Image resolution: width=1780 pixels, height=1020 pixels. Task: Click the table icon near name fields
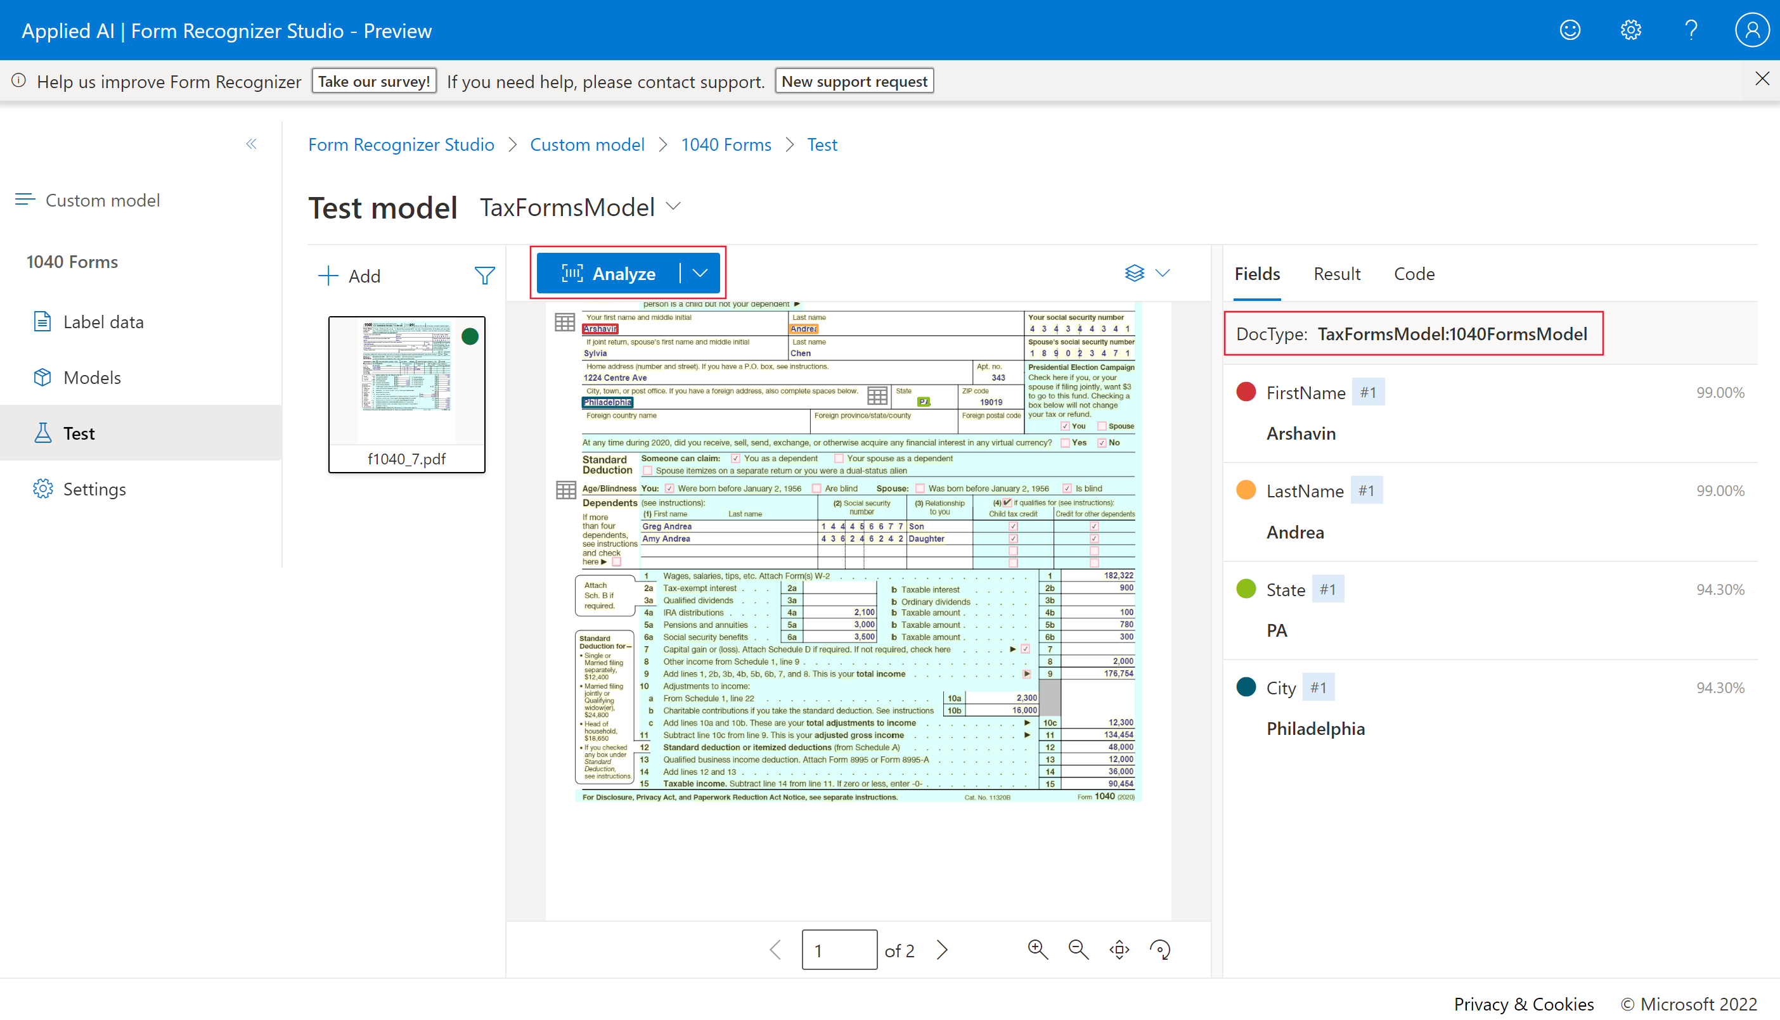pyautogui.click(x=565, y=322)
